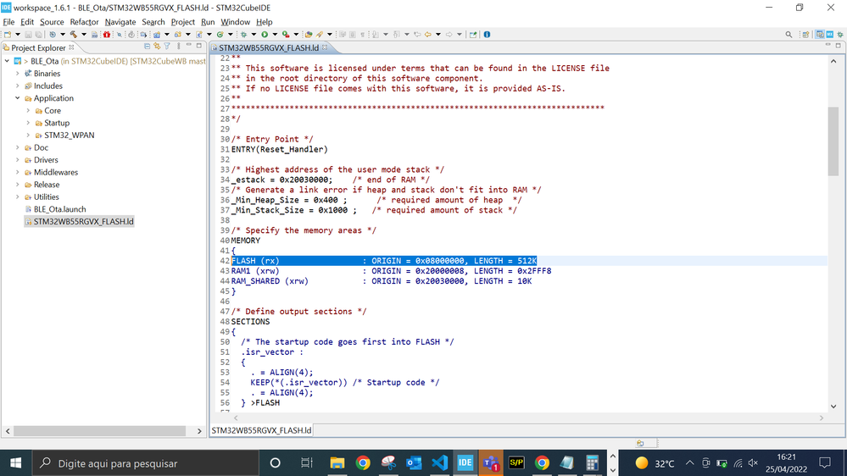Screen dimensions: 847x476
Task: Switch to the MX Device Configuration perspective
Action: [830, 35]
